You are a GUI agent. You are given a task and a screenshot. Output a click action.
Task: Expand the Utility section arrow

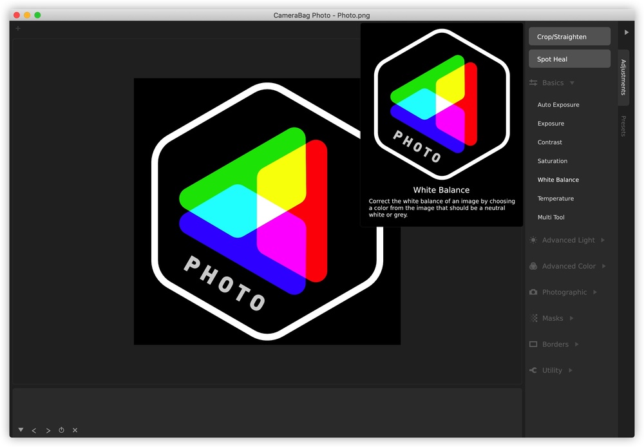570,370
